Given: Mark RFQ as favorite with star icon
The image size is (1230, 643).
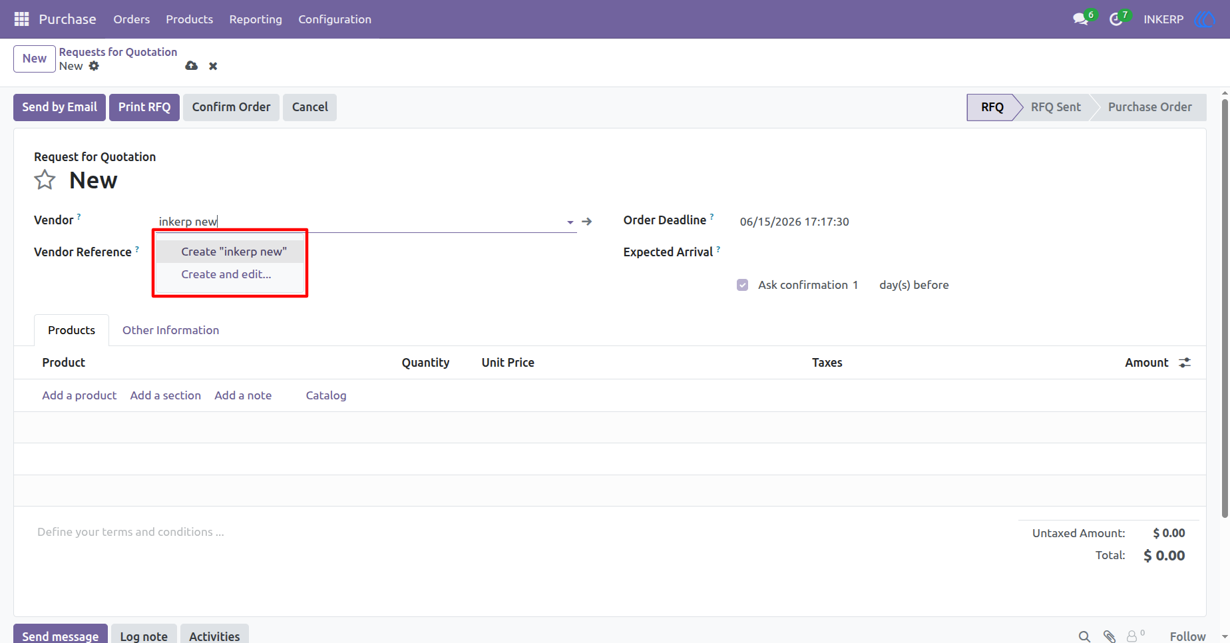Looking at the screenshot, I should (x=45, y=180).
